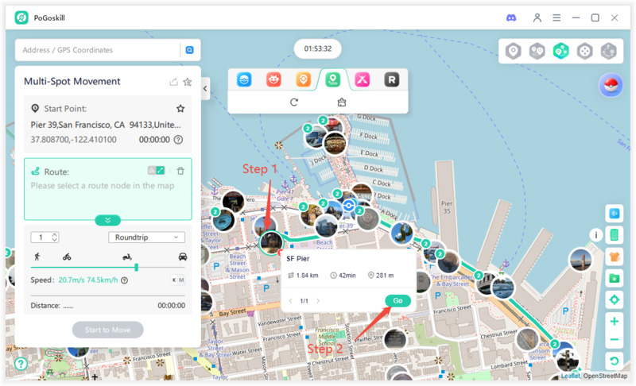This screenshot has height=386, width=636.
Task: Show Speed help question mark
Action: point(125,280)
